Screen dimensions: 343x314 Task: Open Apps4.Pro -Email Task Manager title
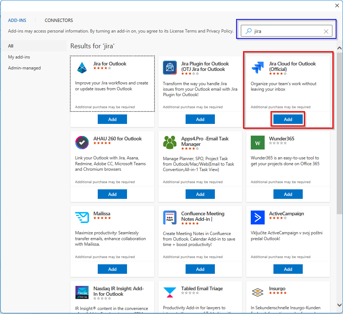pyautogui.click(x=205, y=141)
